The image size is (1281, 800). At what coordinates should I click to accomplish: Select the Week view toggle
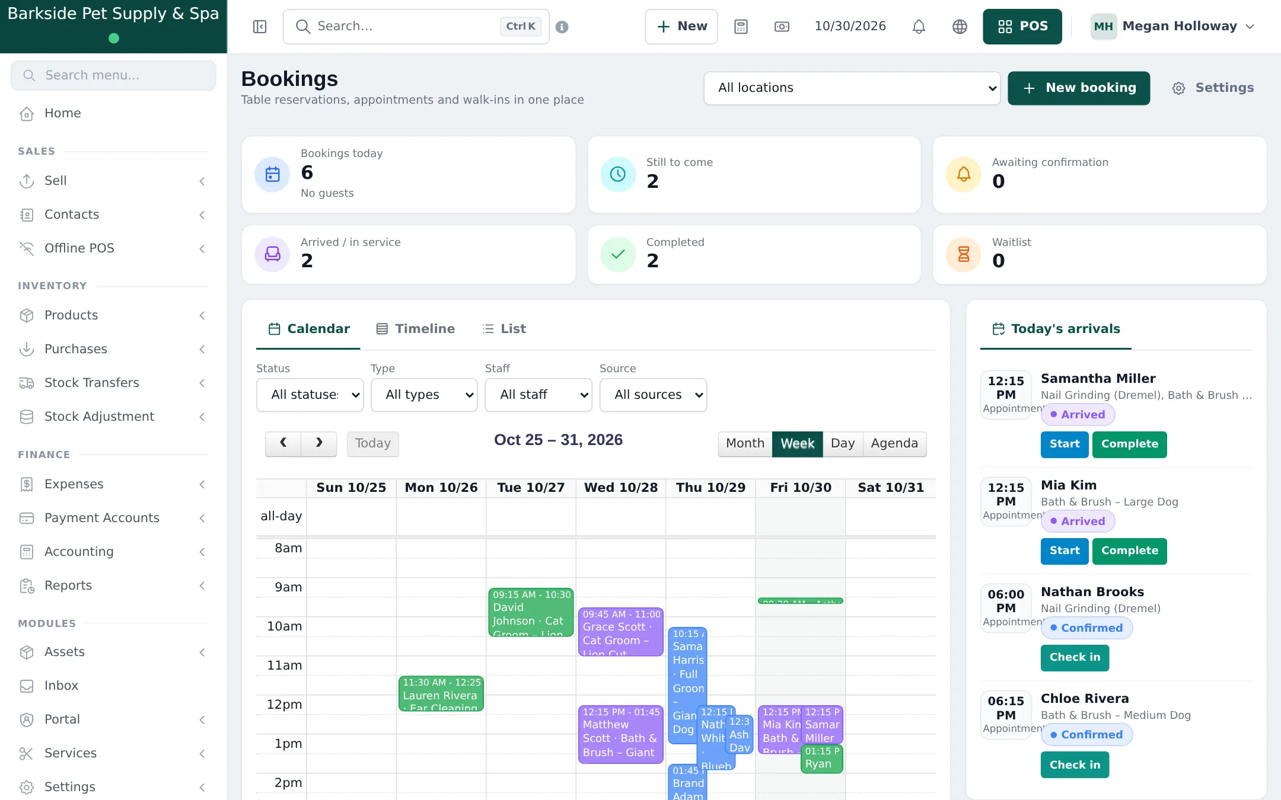pyautogui.click(x=797, y=444)
